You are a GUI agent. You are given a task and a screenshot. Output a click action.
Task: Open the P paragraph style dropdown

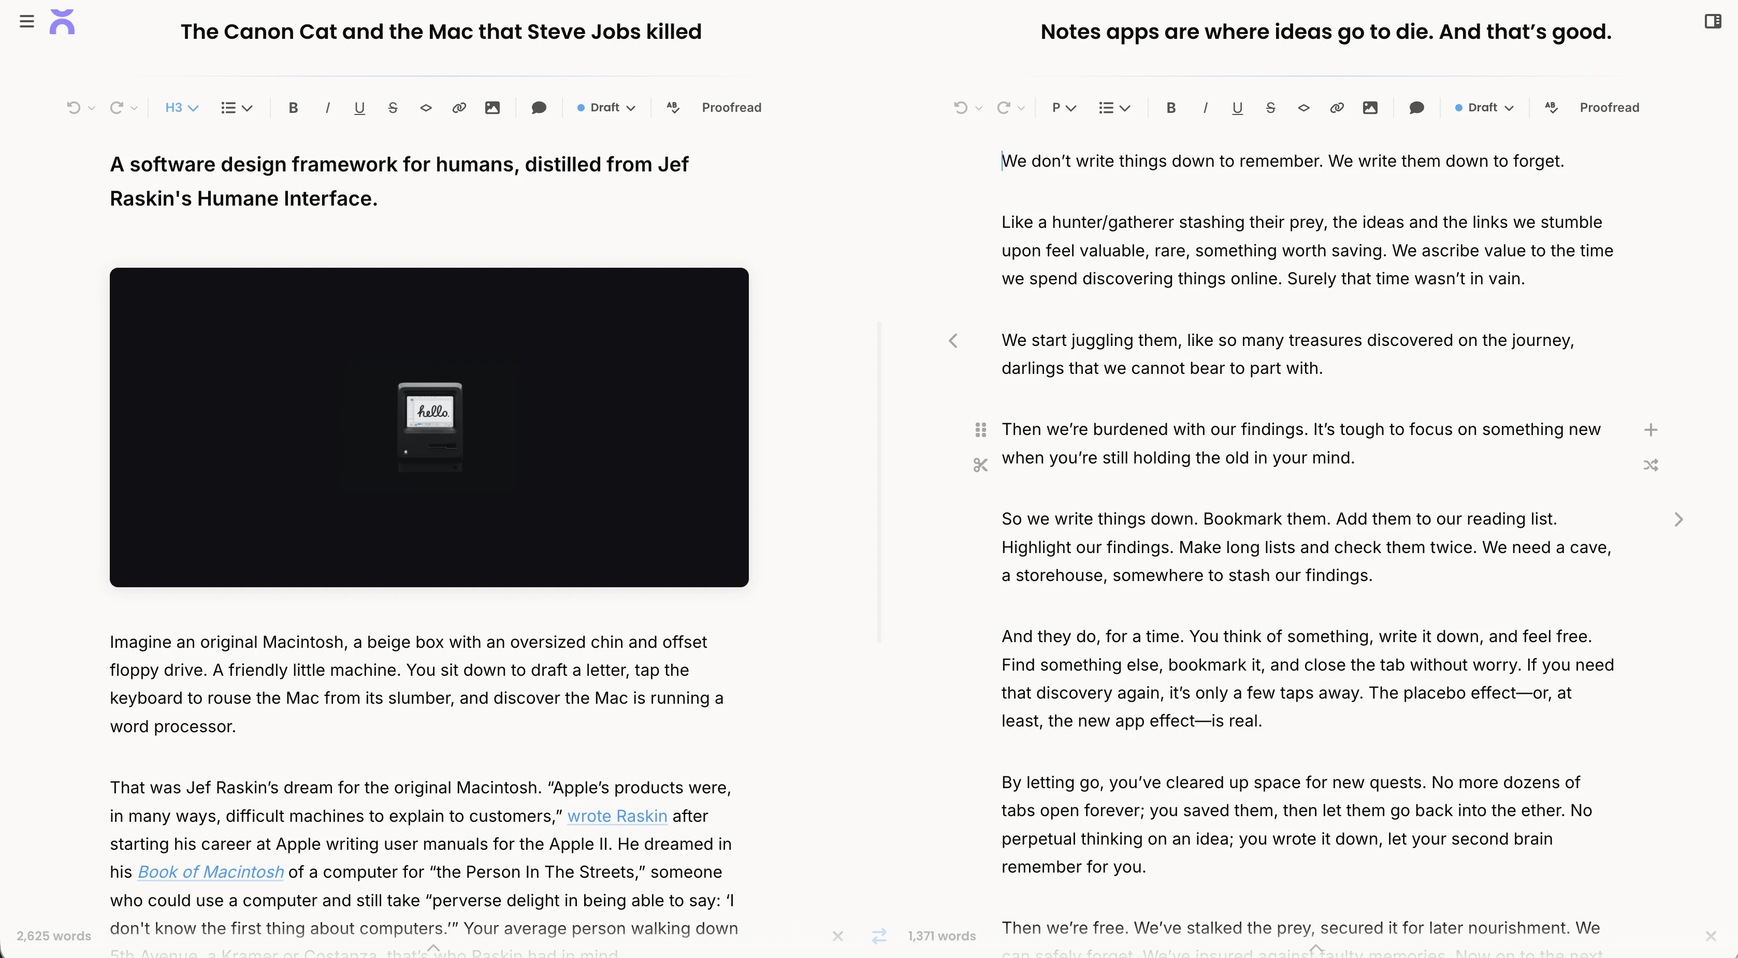tap(1064, 108)
